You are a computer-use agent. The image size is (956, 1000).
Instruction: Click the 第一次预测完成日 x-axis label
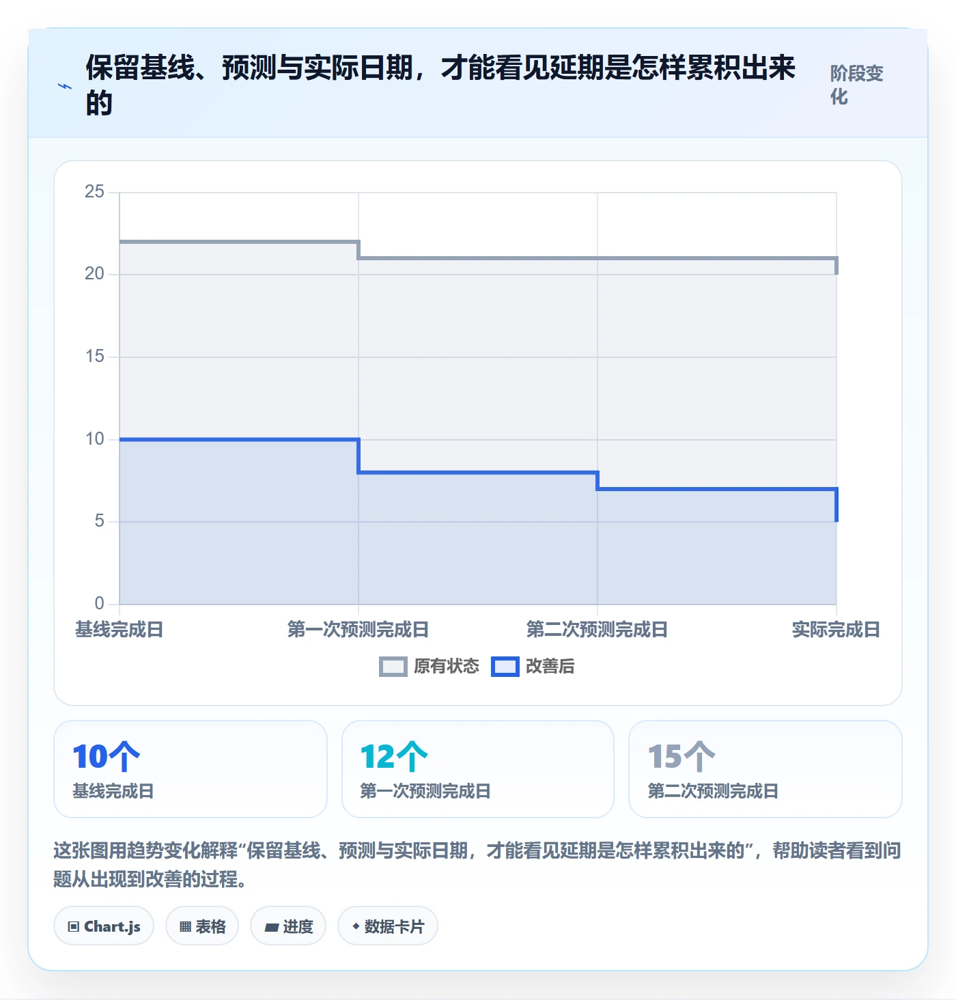358,629
